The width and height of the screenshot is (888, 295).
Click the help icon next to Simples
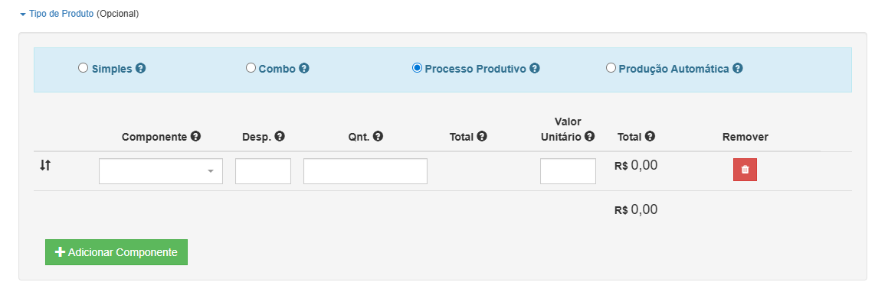tap(140, 68)
